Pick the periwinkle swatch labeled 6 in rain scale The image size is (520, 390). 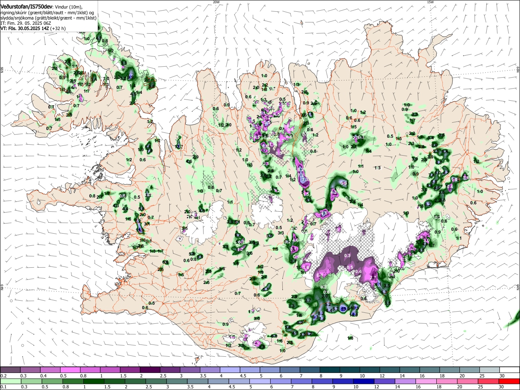click(x=280, y=381)
